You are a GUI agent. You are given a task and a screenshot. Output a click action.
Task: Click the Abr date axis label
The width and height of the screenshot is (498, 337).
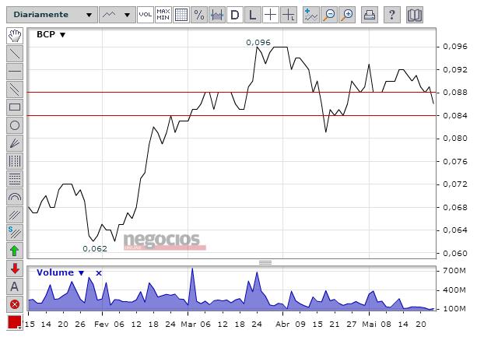[282, 325]
